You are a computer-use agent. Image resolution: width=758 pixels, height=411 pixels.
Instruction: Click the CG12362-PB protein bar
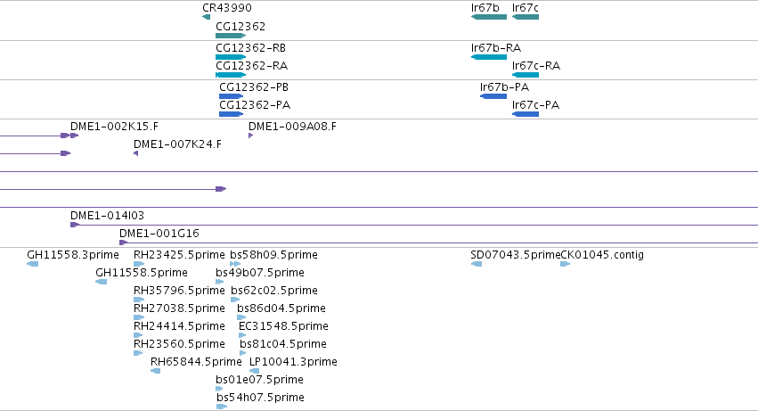click(x=231, y=96)
